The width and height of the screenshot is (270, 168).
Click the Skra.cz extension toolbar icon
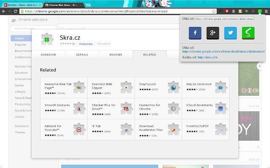260,11
